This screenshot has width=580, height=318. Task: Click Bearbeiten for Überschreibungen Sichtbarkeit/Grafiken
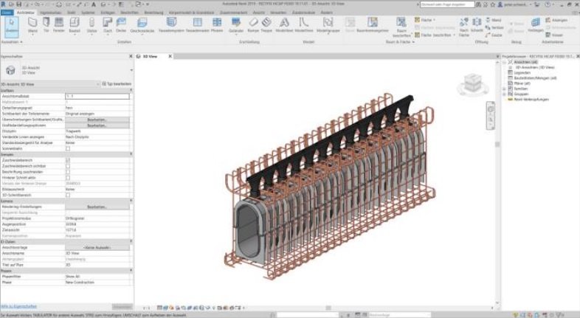click(97, 120)
